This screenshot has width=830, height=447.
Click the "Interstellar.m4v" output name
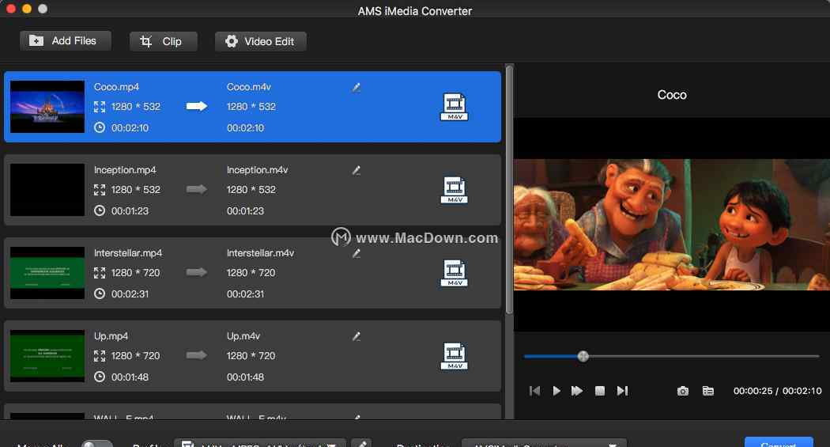(x=260, y=253)
